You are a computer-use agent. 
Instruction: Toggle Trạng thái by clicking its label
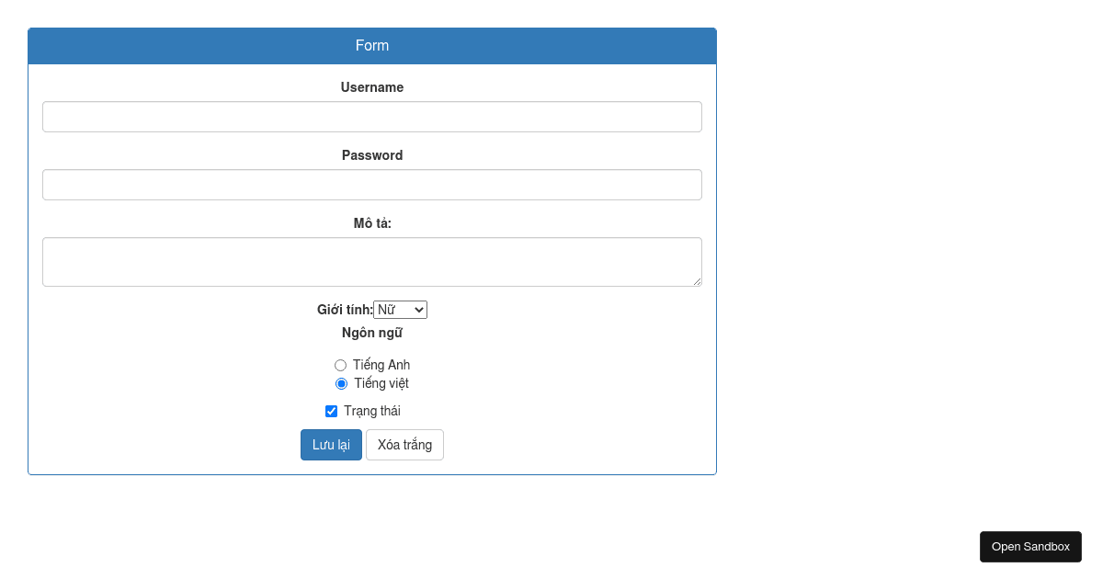[371, 411]
